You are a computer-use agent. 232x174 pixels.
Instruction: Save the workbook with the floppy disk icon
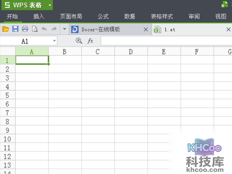tap(15, 29)
